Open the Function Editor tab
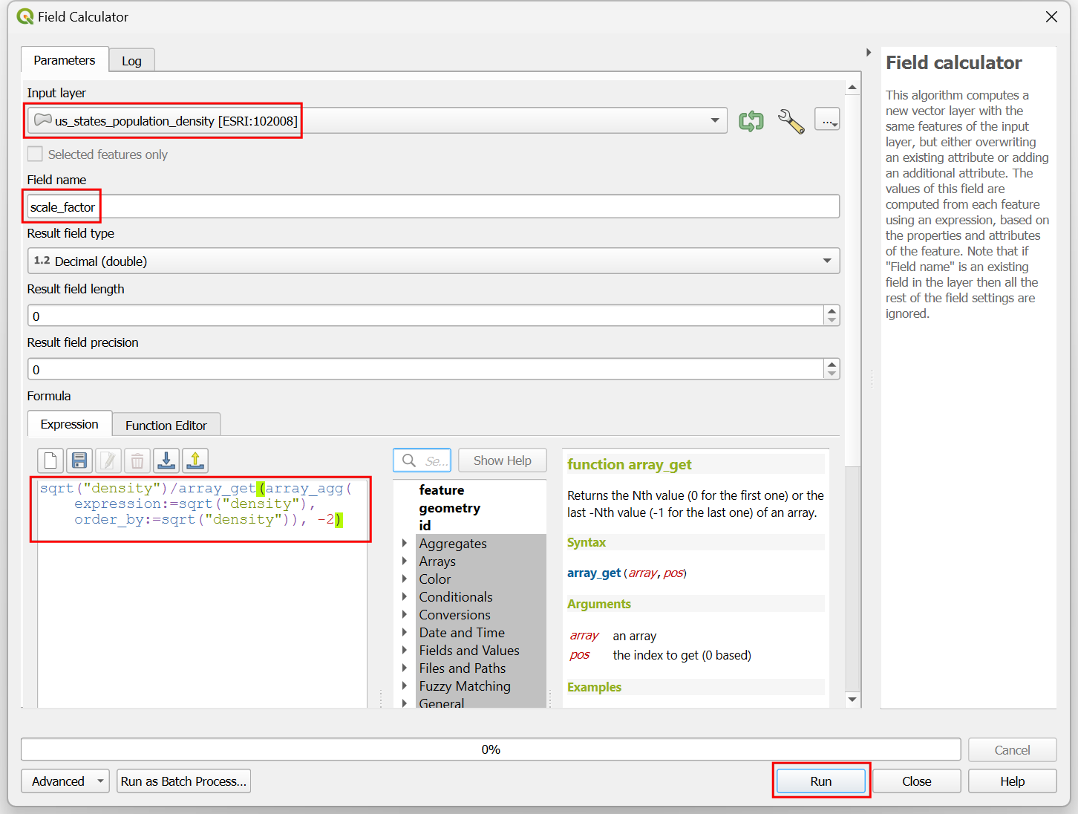The image size is (1078, 814). coord(166,426)
